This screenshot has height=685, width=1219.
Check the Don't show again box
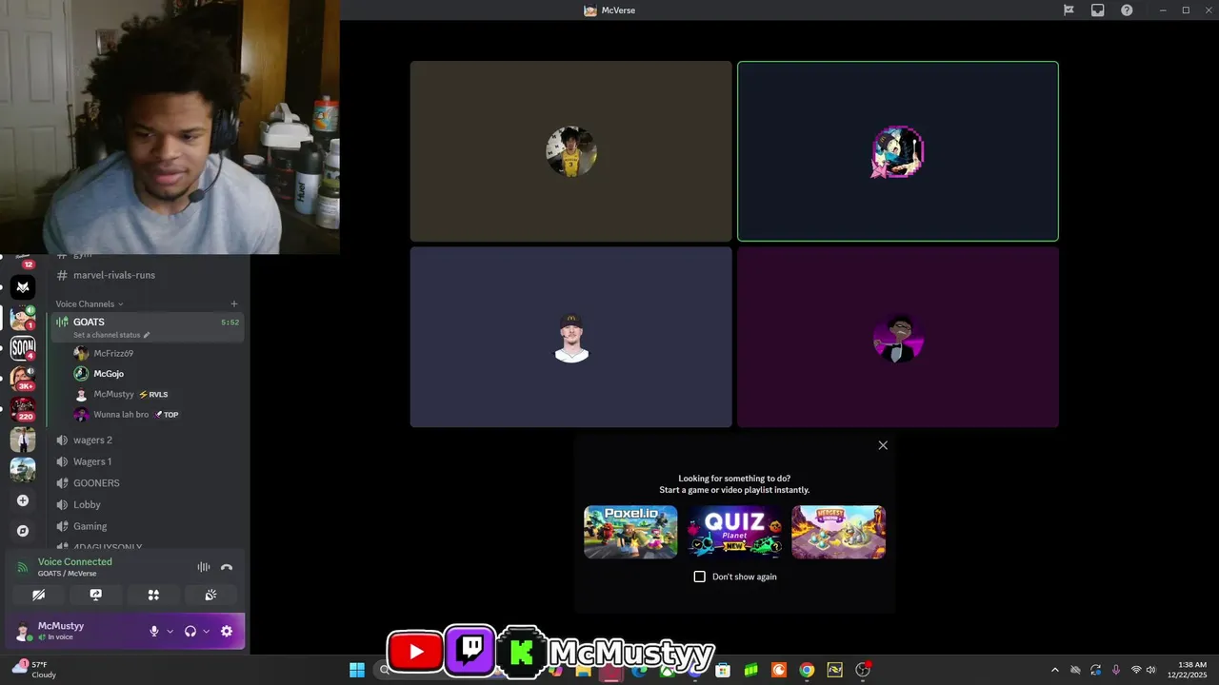[699, 577]
